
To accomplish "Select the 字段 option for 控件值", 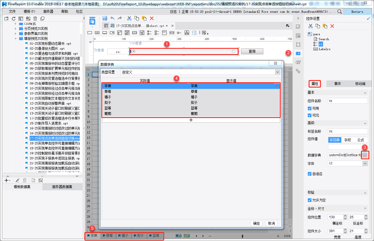I will [347, 140].
